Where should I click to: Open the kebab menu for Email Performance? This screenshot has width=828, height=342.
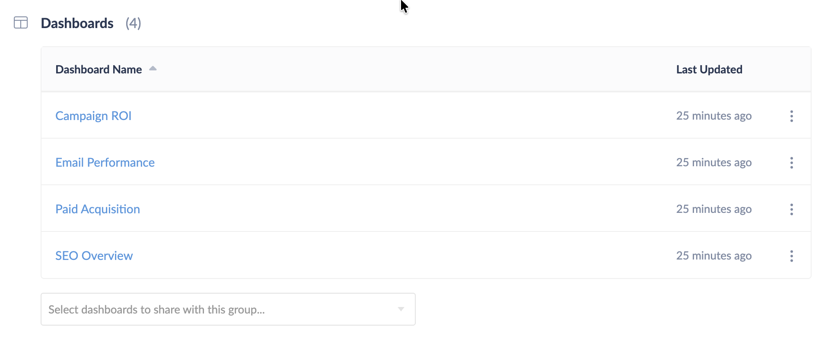[x=792, y=162]
